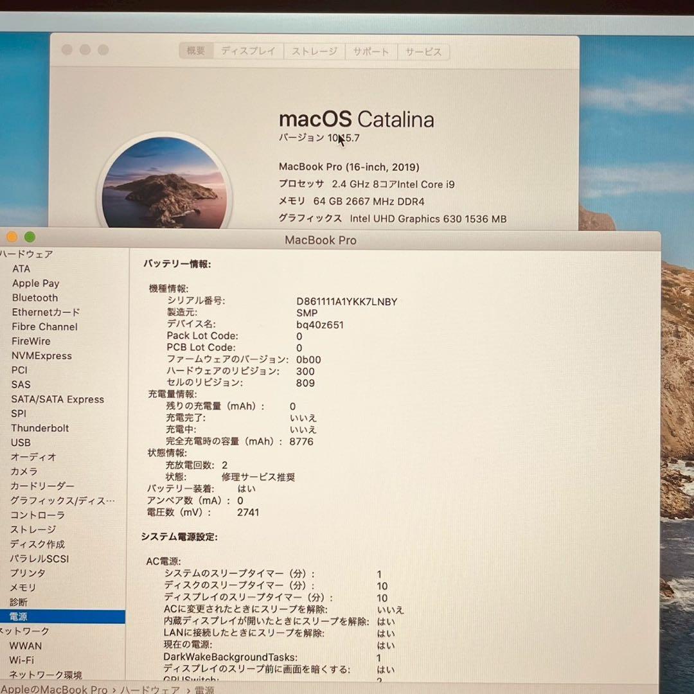The width and height of the screenshot is (694, 694).
Task: Select メモリ in the sidebar
Action: (x=26, y=587)
